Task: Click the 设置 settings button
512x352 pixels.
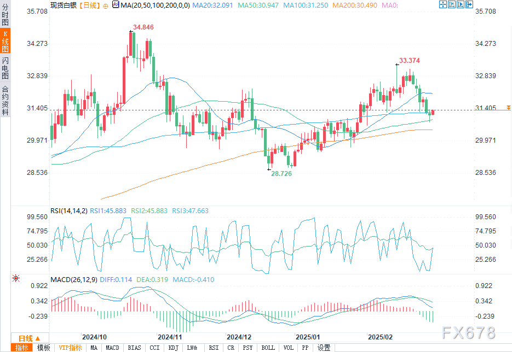Action: point(324,348)
